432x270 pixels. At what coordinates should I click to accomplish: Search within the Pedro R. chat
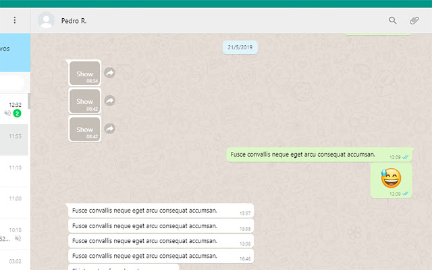tap(393, 20)
